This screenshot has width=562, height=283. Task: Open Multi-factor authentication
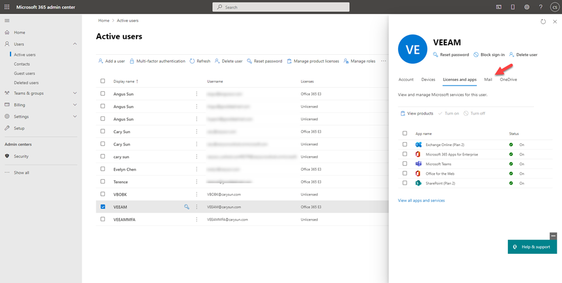click(x=157, y=61)
